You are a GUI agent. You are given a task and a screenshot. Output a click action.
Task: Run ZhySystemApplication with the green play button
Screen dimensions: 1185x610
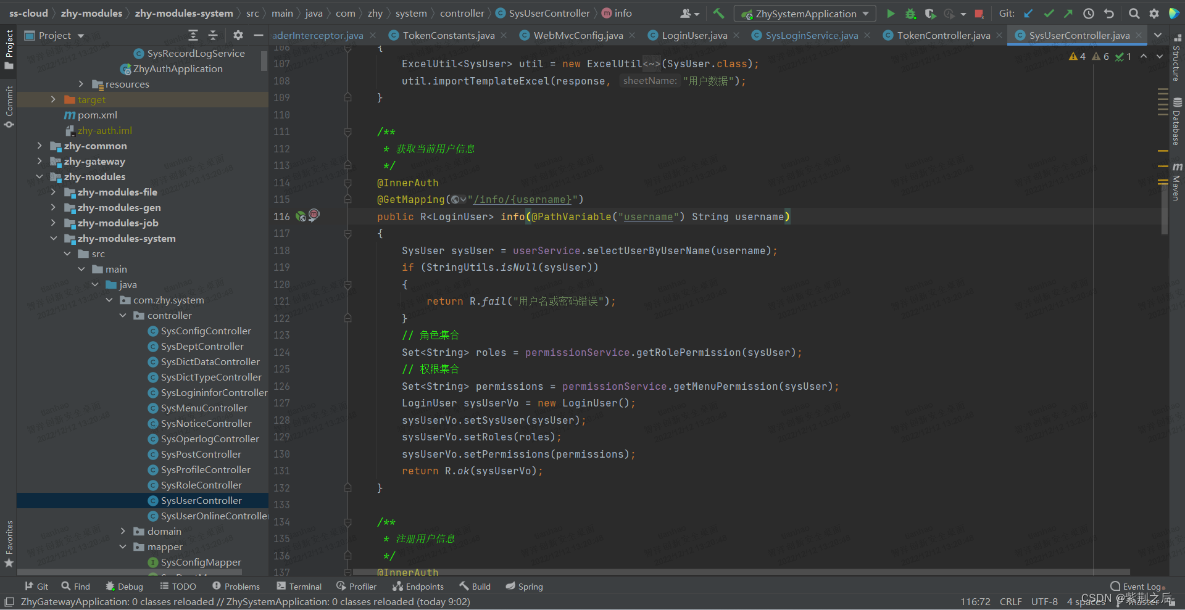point(891,14)
